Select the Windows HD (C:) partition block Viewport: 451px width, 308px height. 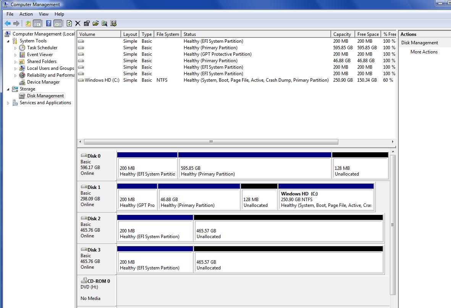pyautogui.click(x=326, y=199)
